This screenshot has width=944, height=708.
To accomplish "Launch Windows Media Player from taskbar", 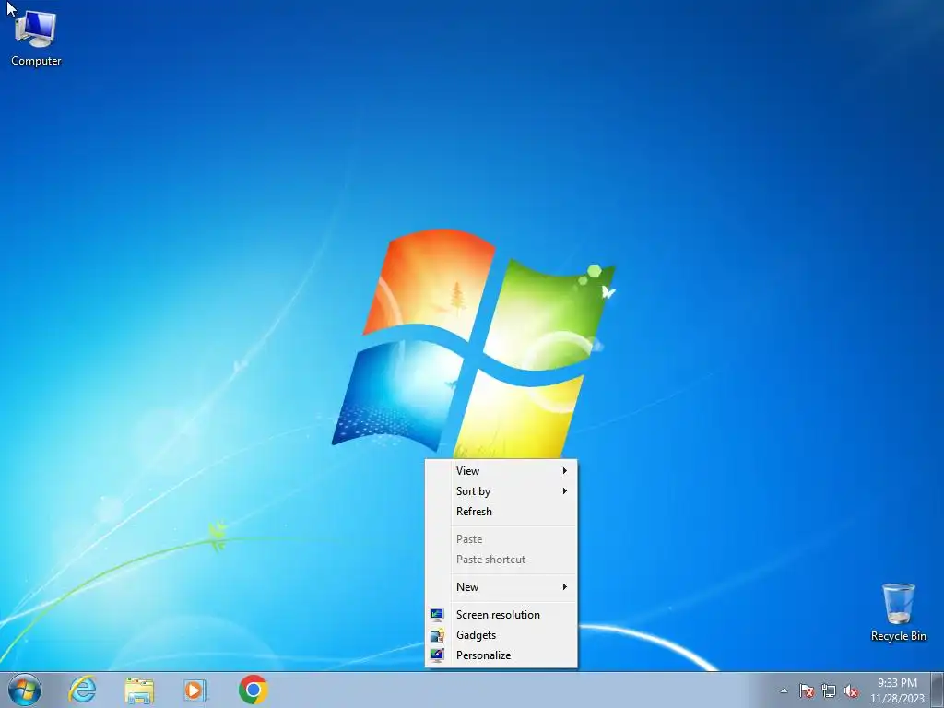I will pos(195,690).
